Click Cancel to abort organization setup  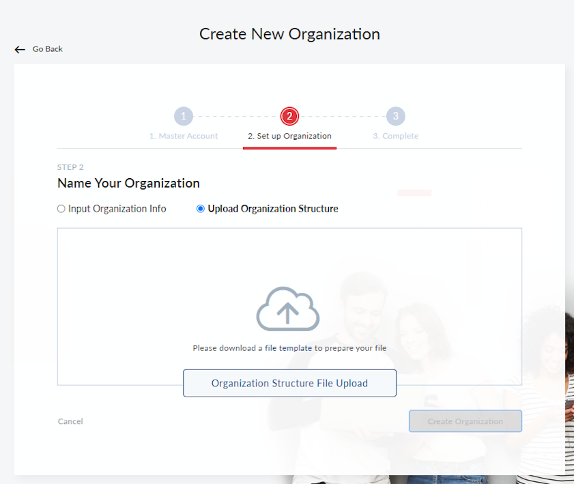(70, 421)
